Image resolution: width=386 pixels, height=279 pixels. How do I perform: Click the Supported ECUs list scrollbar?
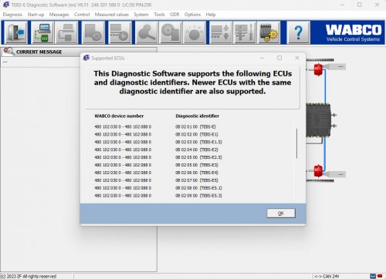[x=296, y=143]
